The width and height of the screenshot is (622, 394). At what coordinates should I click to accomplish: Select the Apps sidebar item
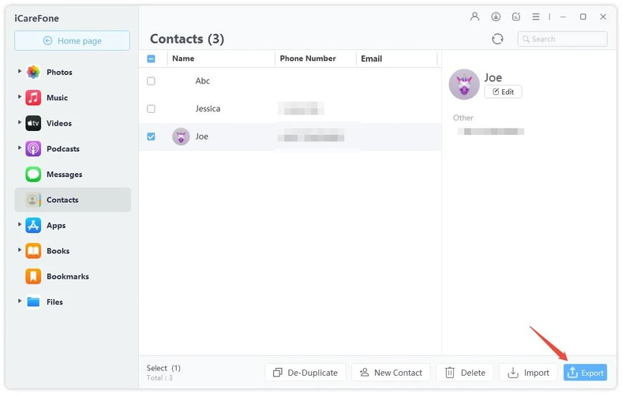pyautogui.click(x=55, y=225)
